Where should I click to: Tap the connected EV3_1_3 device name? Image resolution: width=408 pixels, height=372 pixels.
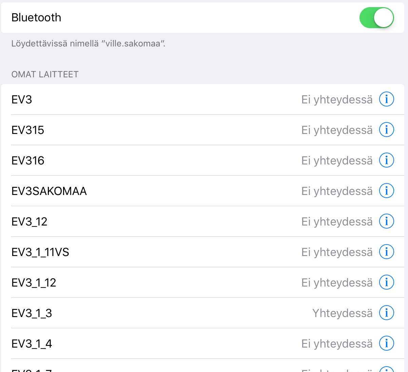(x=32, y=313)
